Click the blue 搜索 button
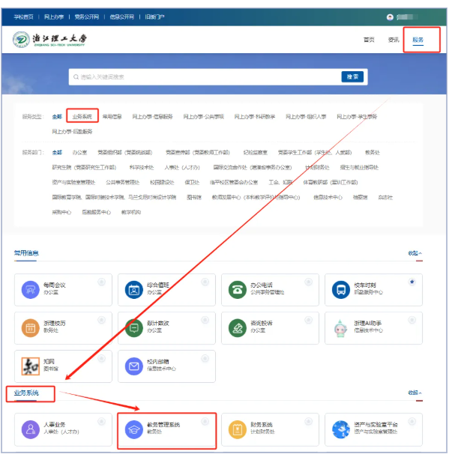 (352, 76)
